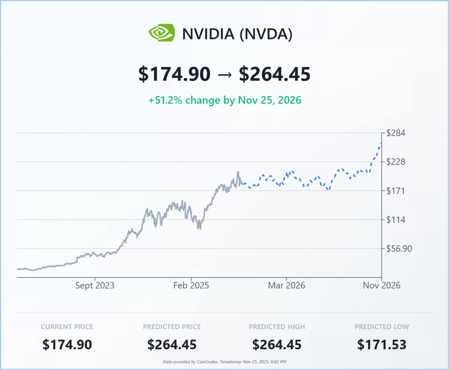
Task: Click the Mar 2026 x-axis marker
Action: point(286,285)
